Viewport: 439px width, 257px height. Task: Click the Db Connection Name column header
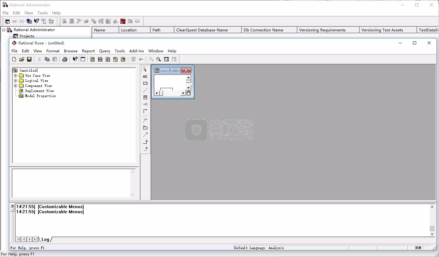coord(269,30)
